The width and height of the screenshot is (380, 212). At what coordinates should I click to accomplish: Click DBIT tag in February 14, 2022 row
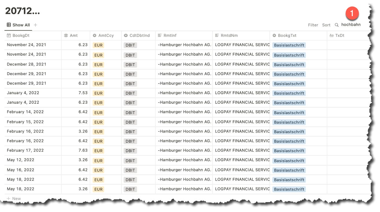pyautogui.click(x=130, y=113)
